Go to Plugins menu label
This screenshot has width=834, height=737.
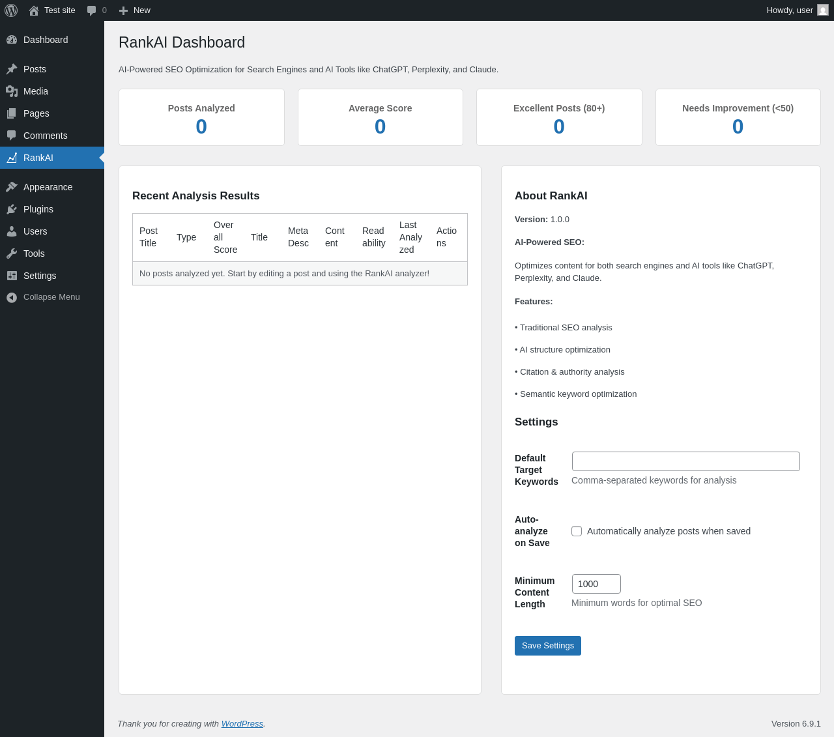coord(38,209)
